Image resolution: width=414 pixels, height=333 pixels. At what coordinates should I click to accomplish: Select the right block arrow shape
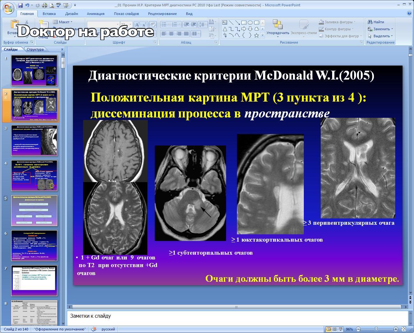tap(244, 29)
